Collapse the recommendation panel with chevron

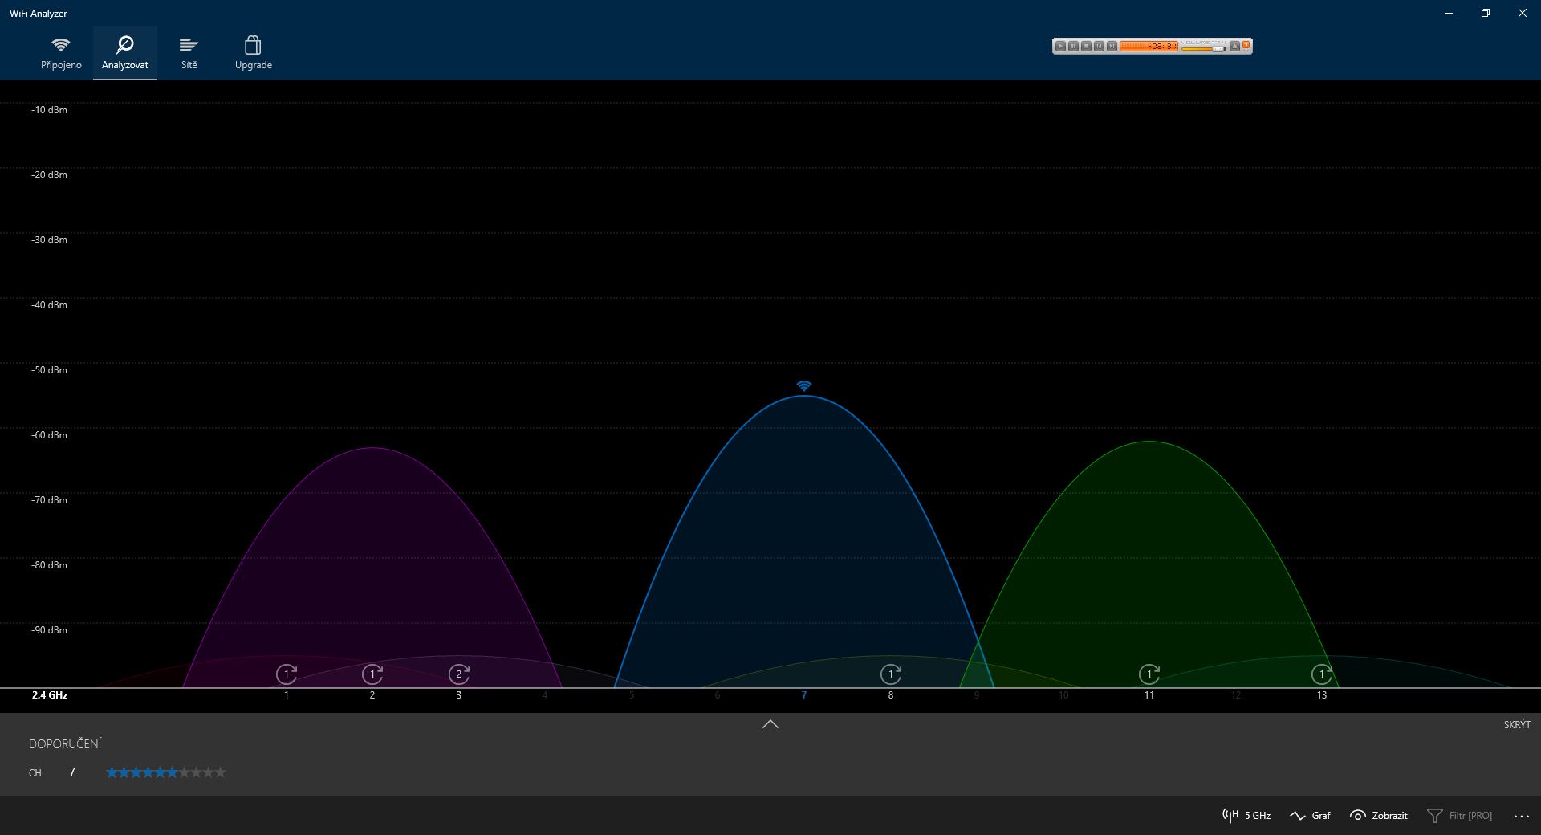[770, 724]
